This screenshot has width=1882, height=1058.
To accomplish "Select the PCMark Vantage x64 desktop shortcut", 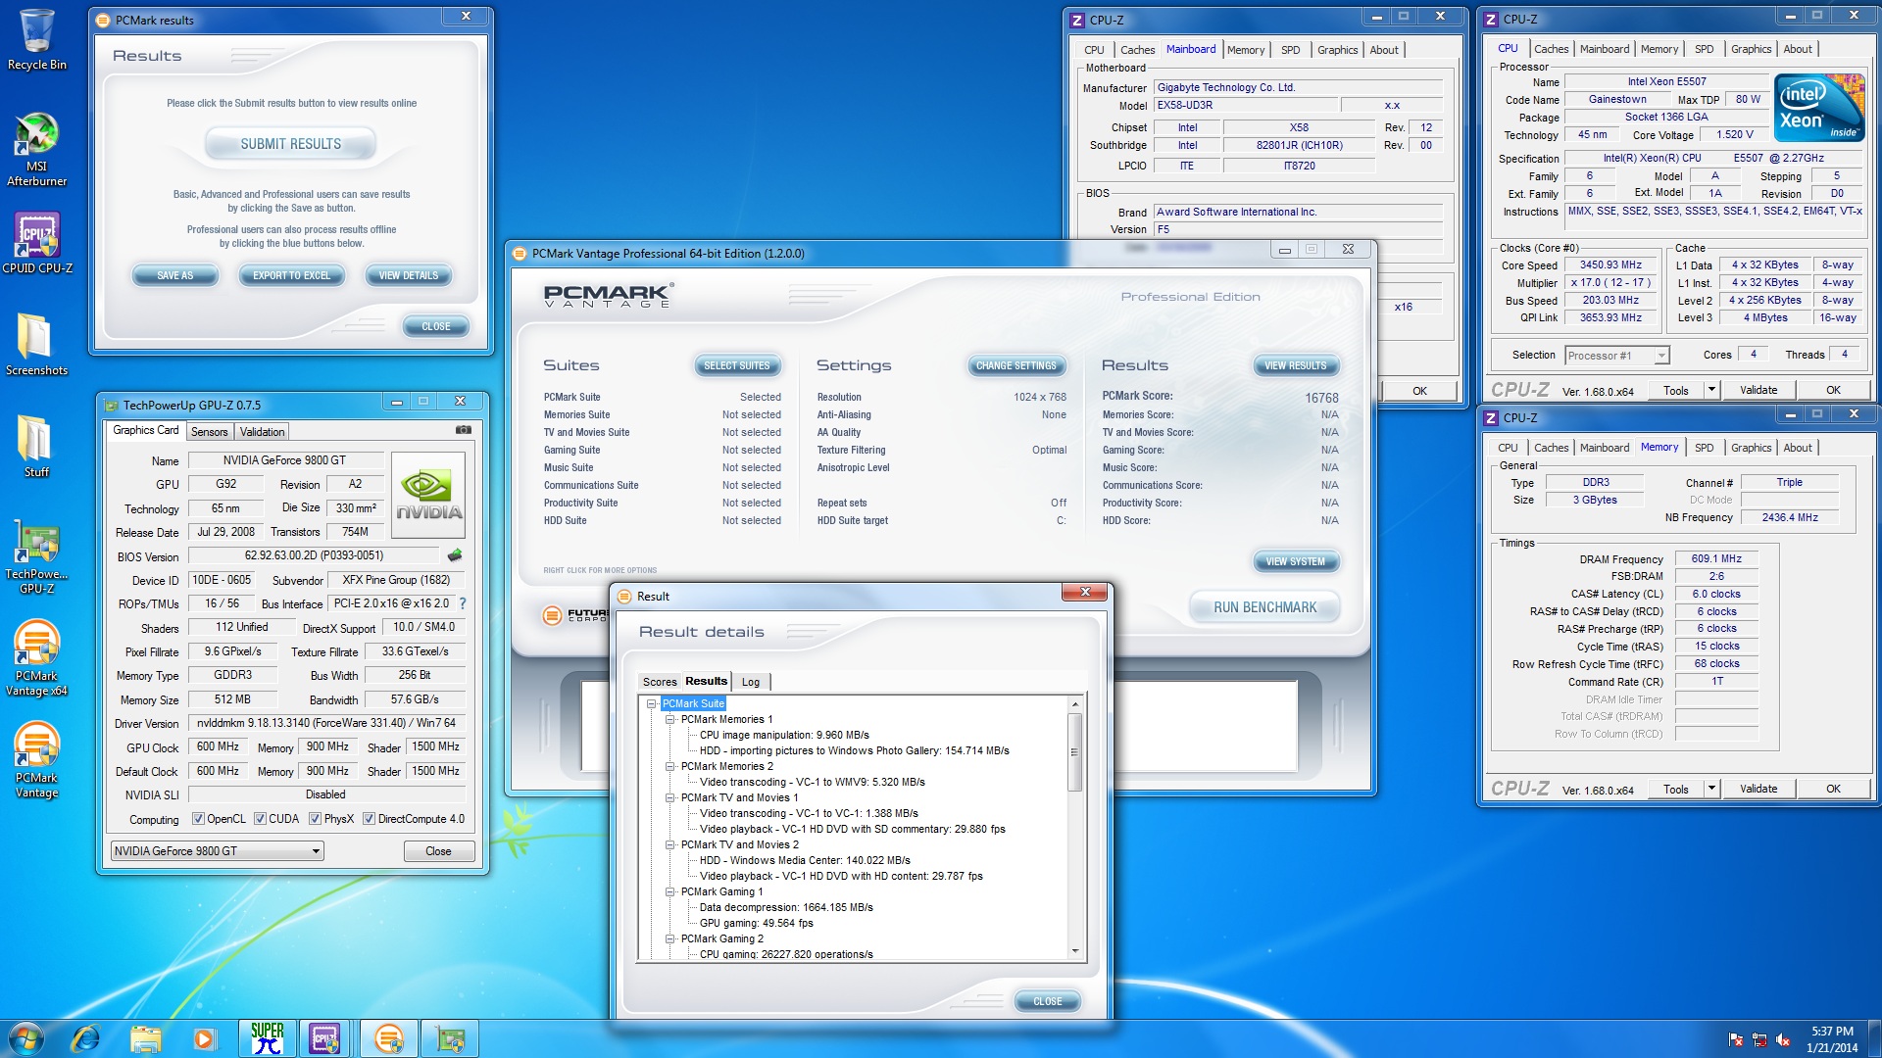I will pos(36,658).
